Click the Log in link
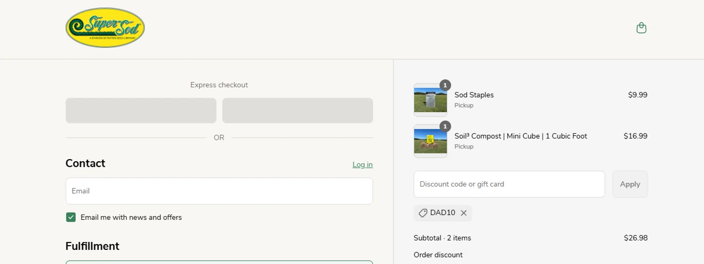704x264 pixels. 362,164
